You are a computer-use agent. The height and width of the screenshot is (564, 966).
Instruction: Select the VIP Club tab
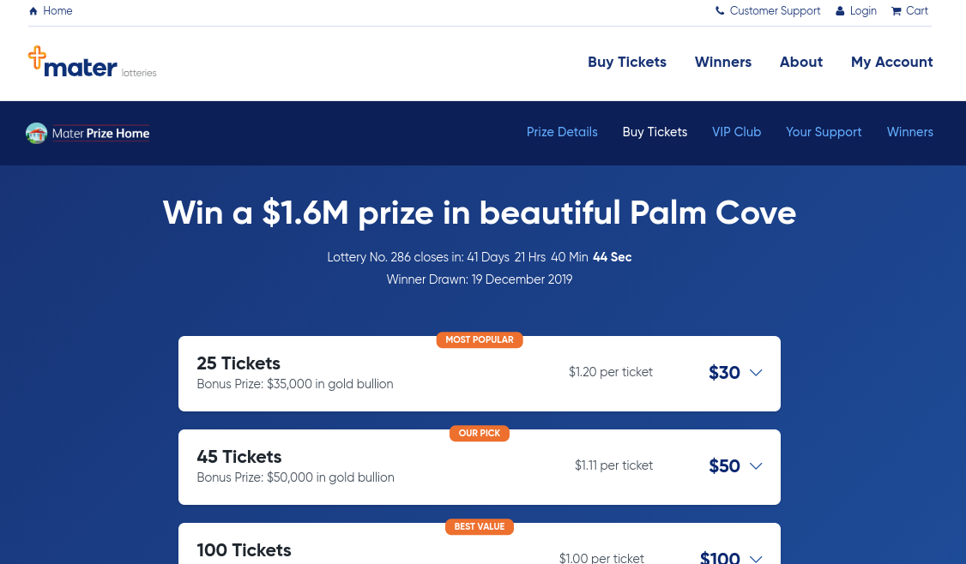pos(736,132)
